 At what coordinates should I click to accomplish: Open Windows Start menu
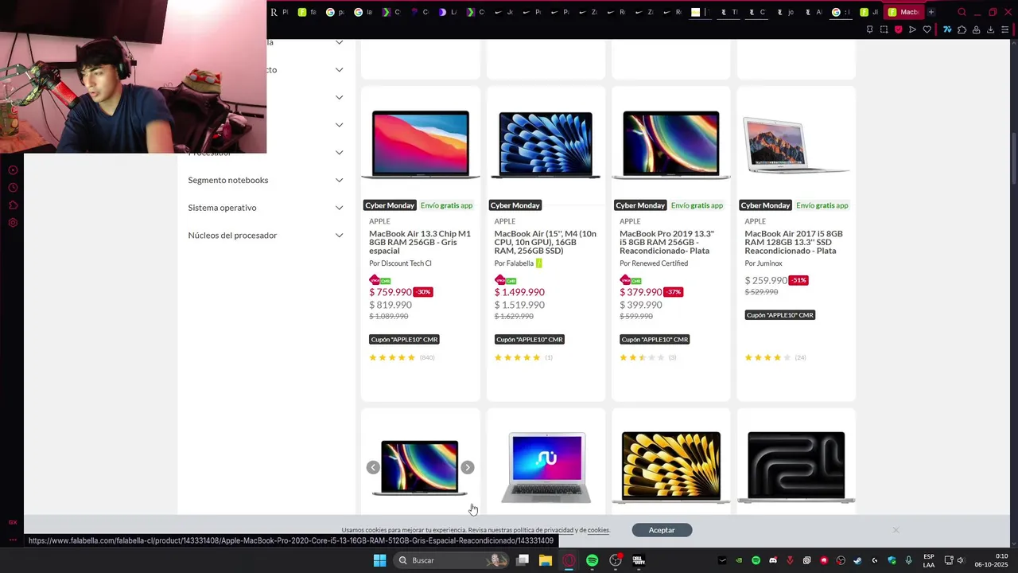coord(379,560)
